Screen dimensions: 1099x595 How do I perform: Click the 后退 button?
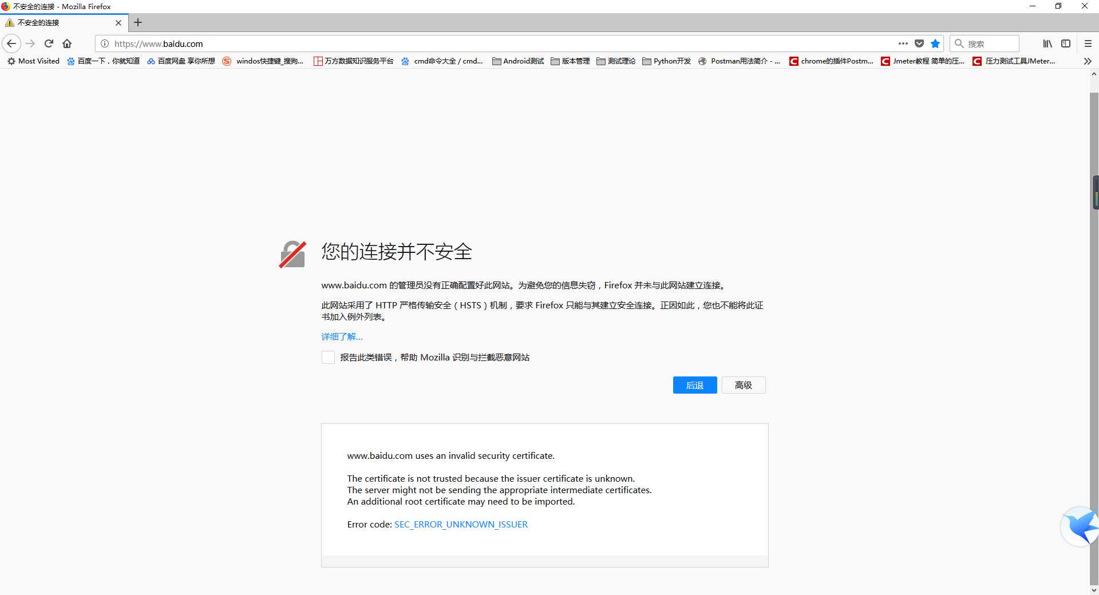[x=694, y=385]
